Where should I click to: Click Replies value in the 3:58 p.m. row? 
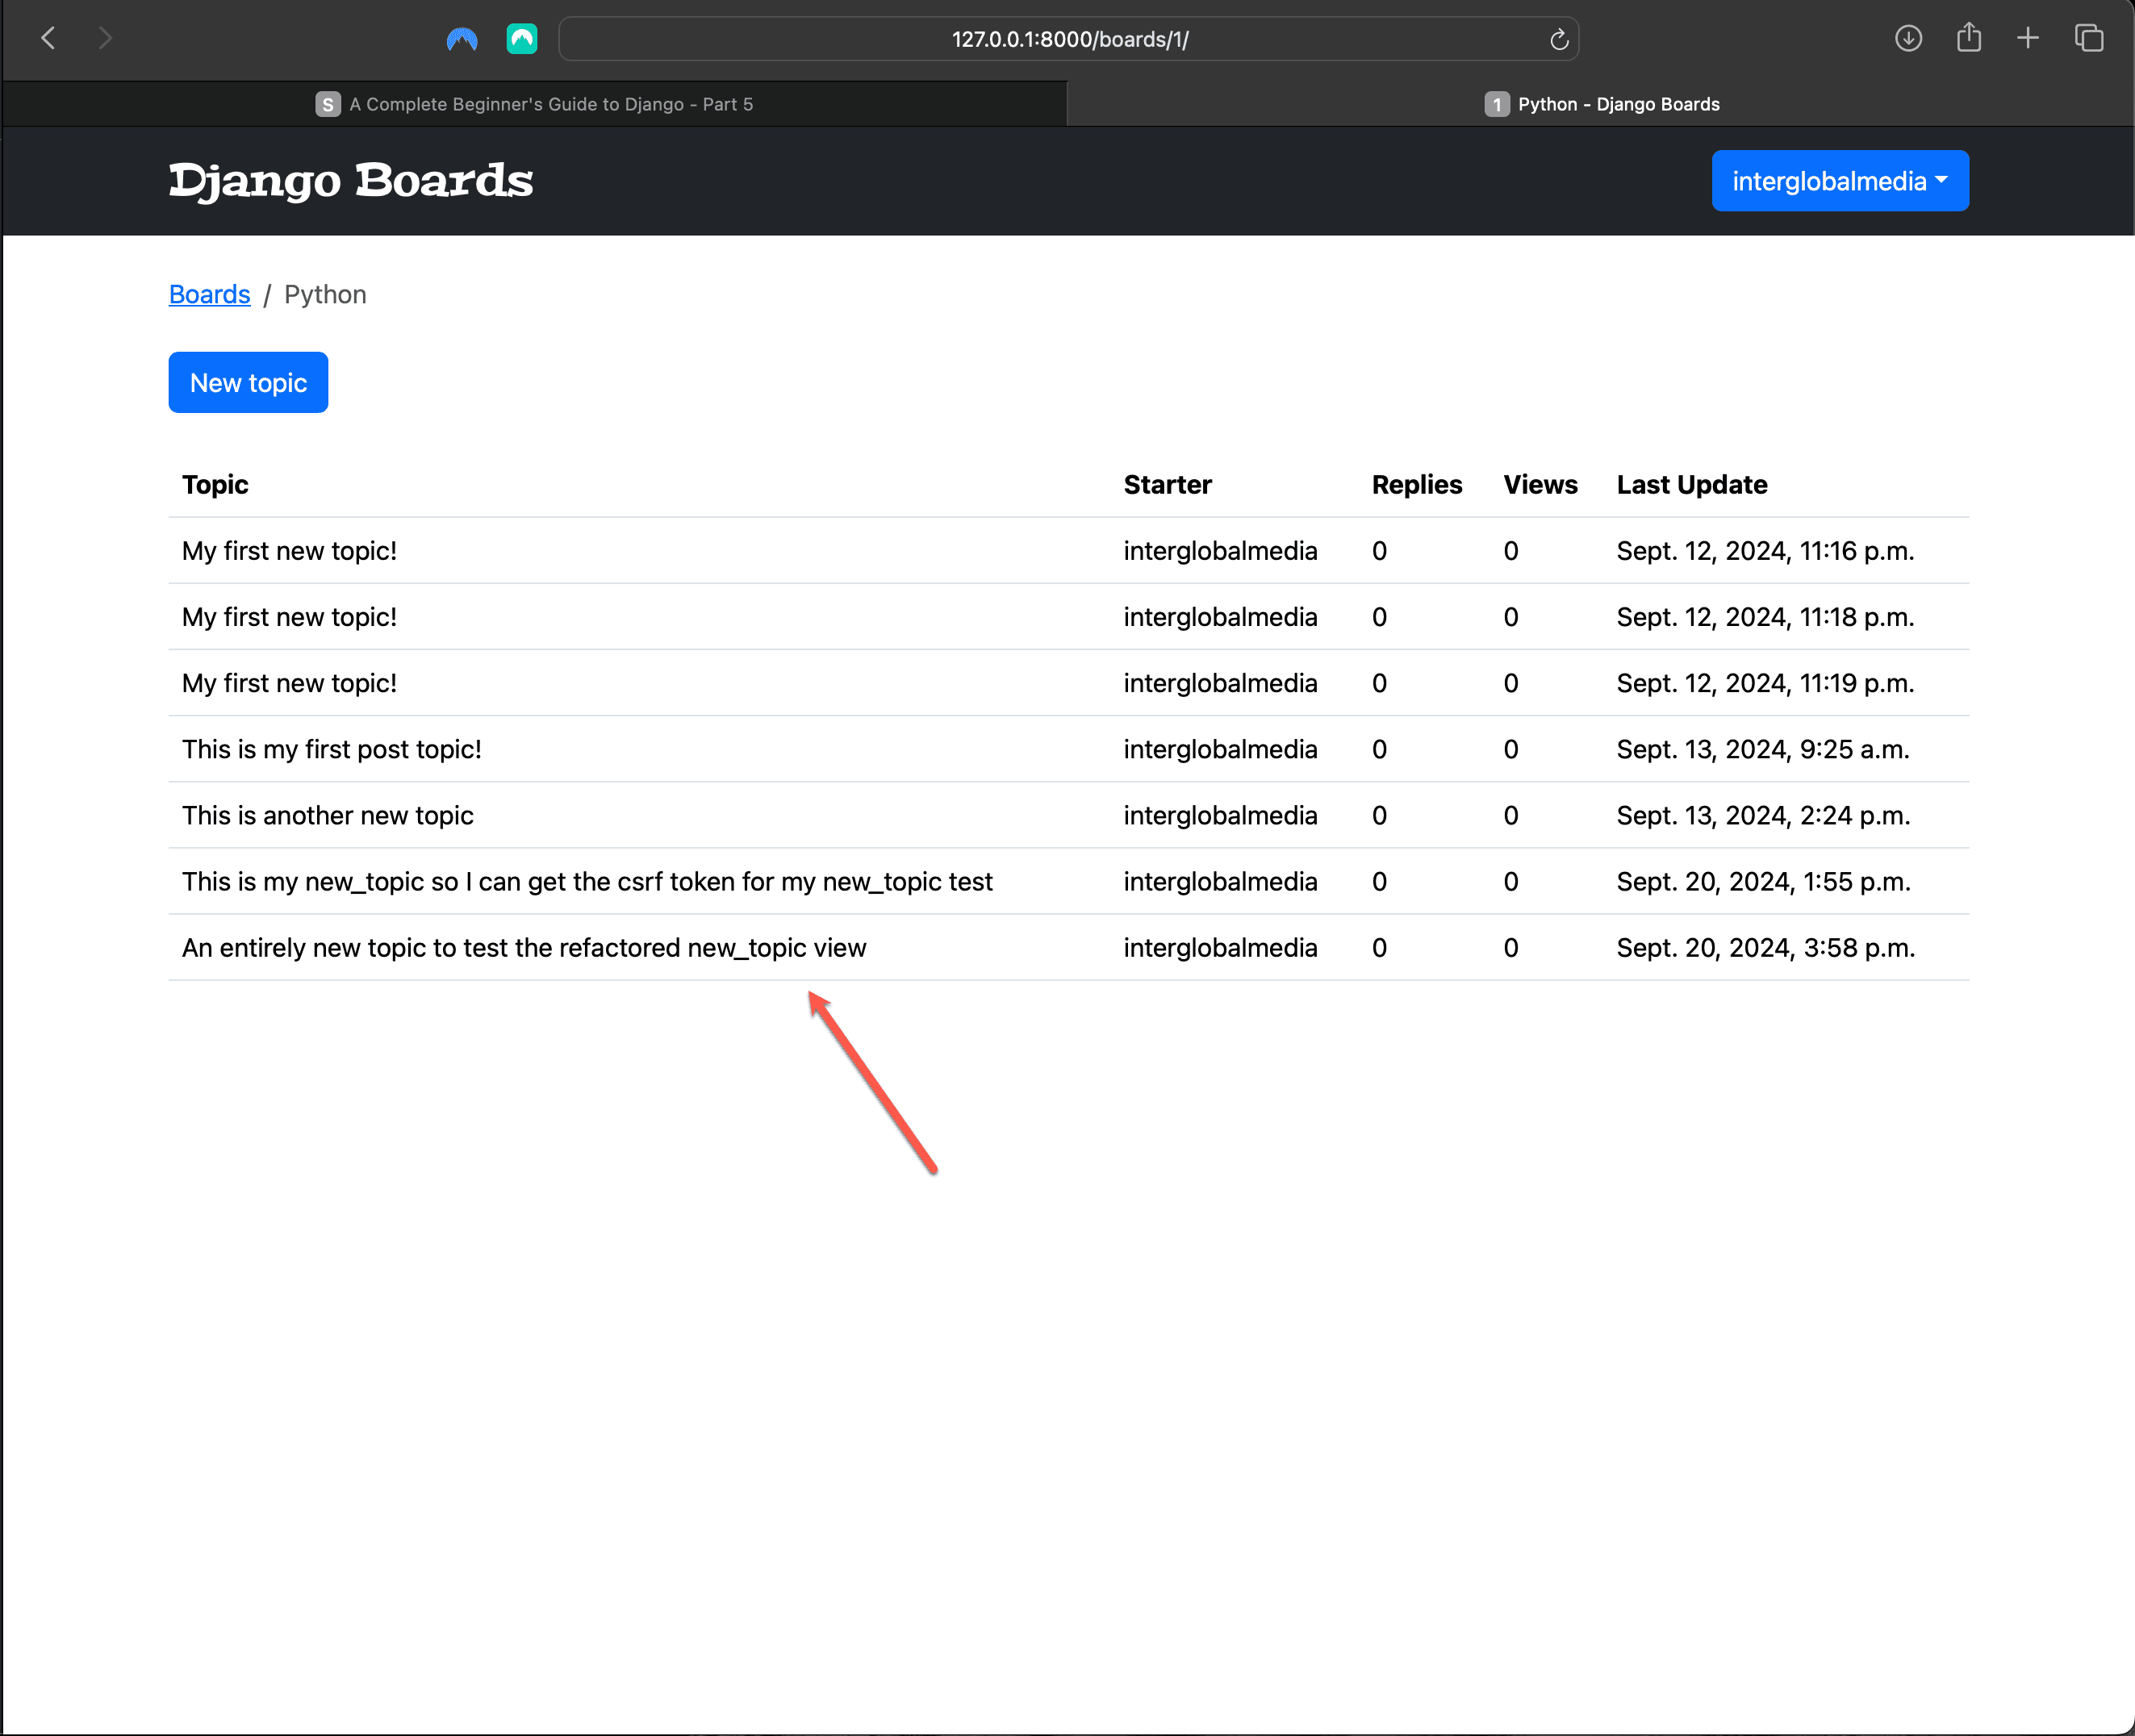1379,947
